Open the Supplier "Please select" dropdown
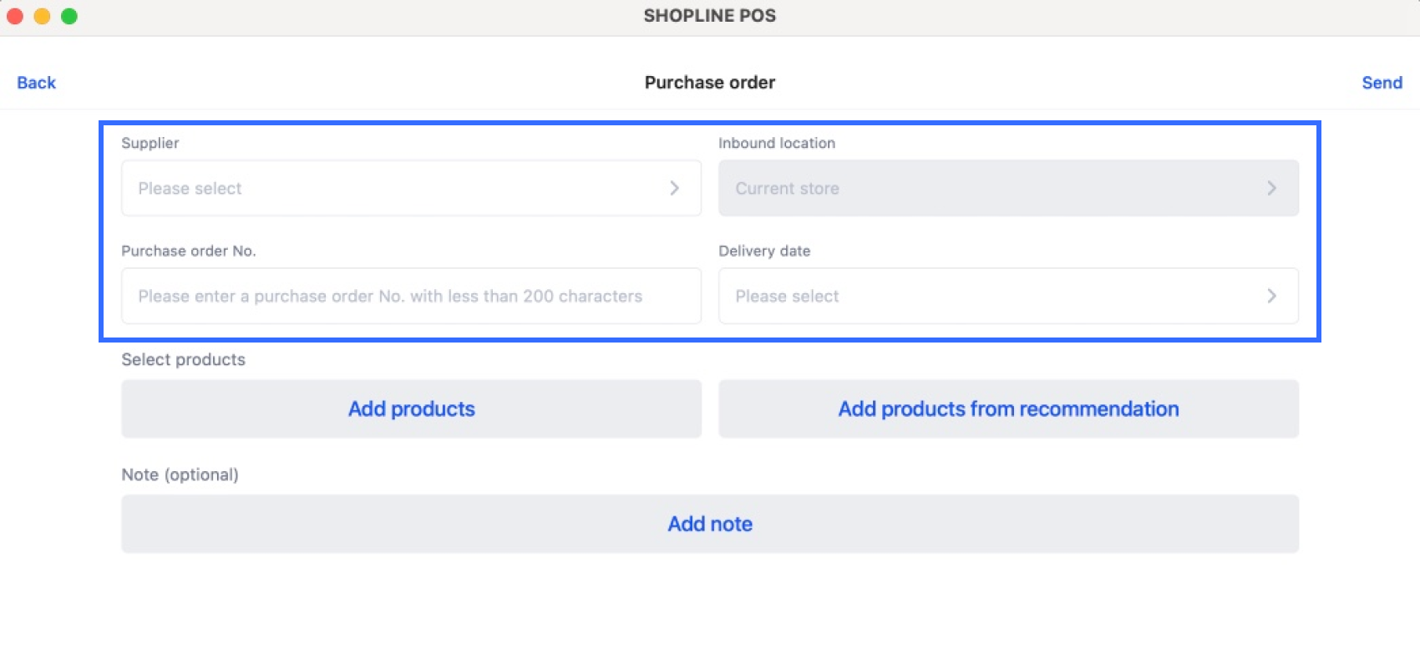Screen dimensions: 1420x670 pos(410,188)
